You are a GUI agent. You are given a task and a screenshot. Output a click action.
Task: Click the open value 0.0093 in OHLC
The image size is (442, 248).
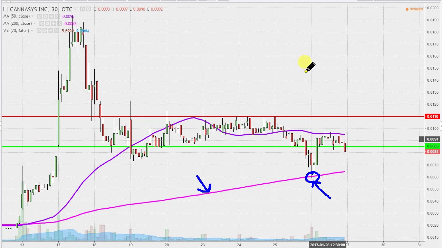click(104, 9)
